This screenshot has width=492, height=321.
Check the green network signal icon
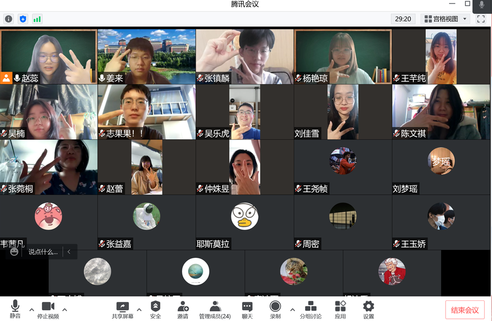(x=37, y=19)
